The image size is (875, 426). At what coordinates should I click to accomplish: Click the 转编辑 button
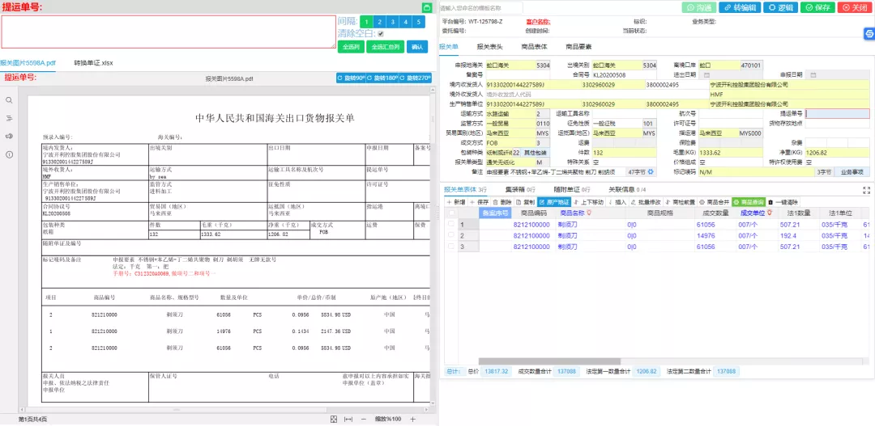[x=740, y=8]
